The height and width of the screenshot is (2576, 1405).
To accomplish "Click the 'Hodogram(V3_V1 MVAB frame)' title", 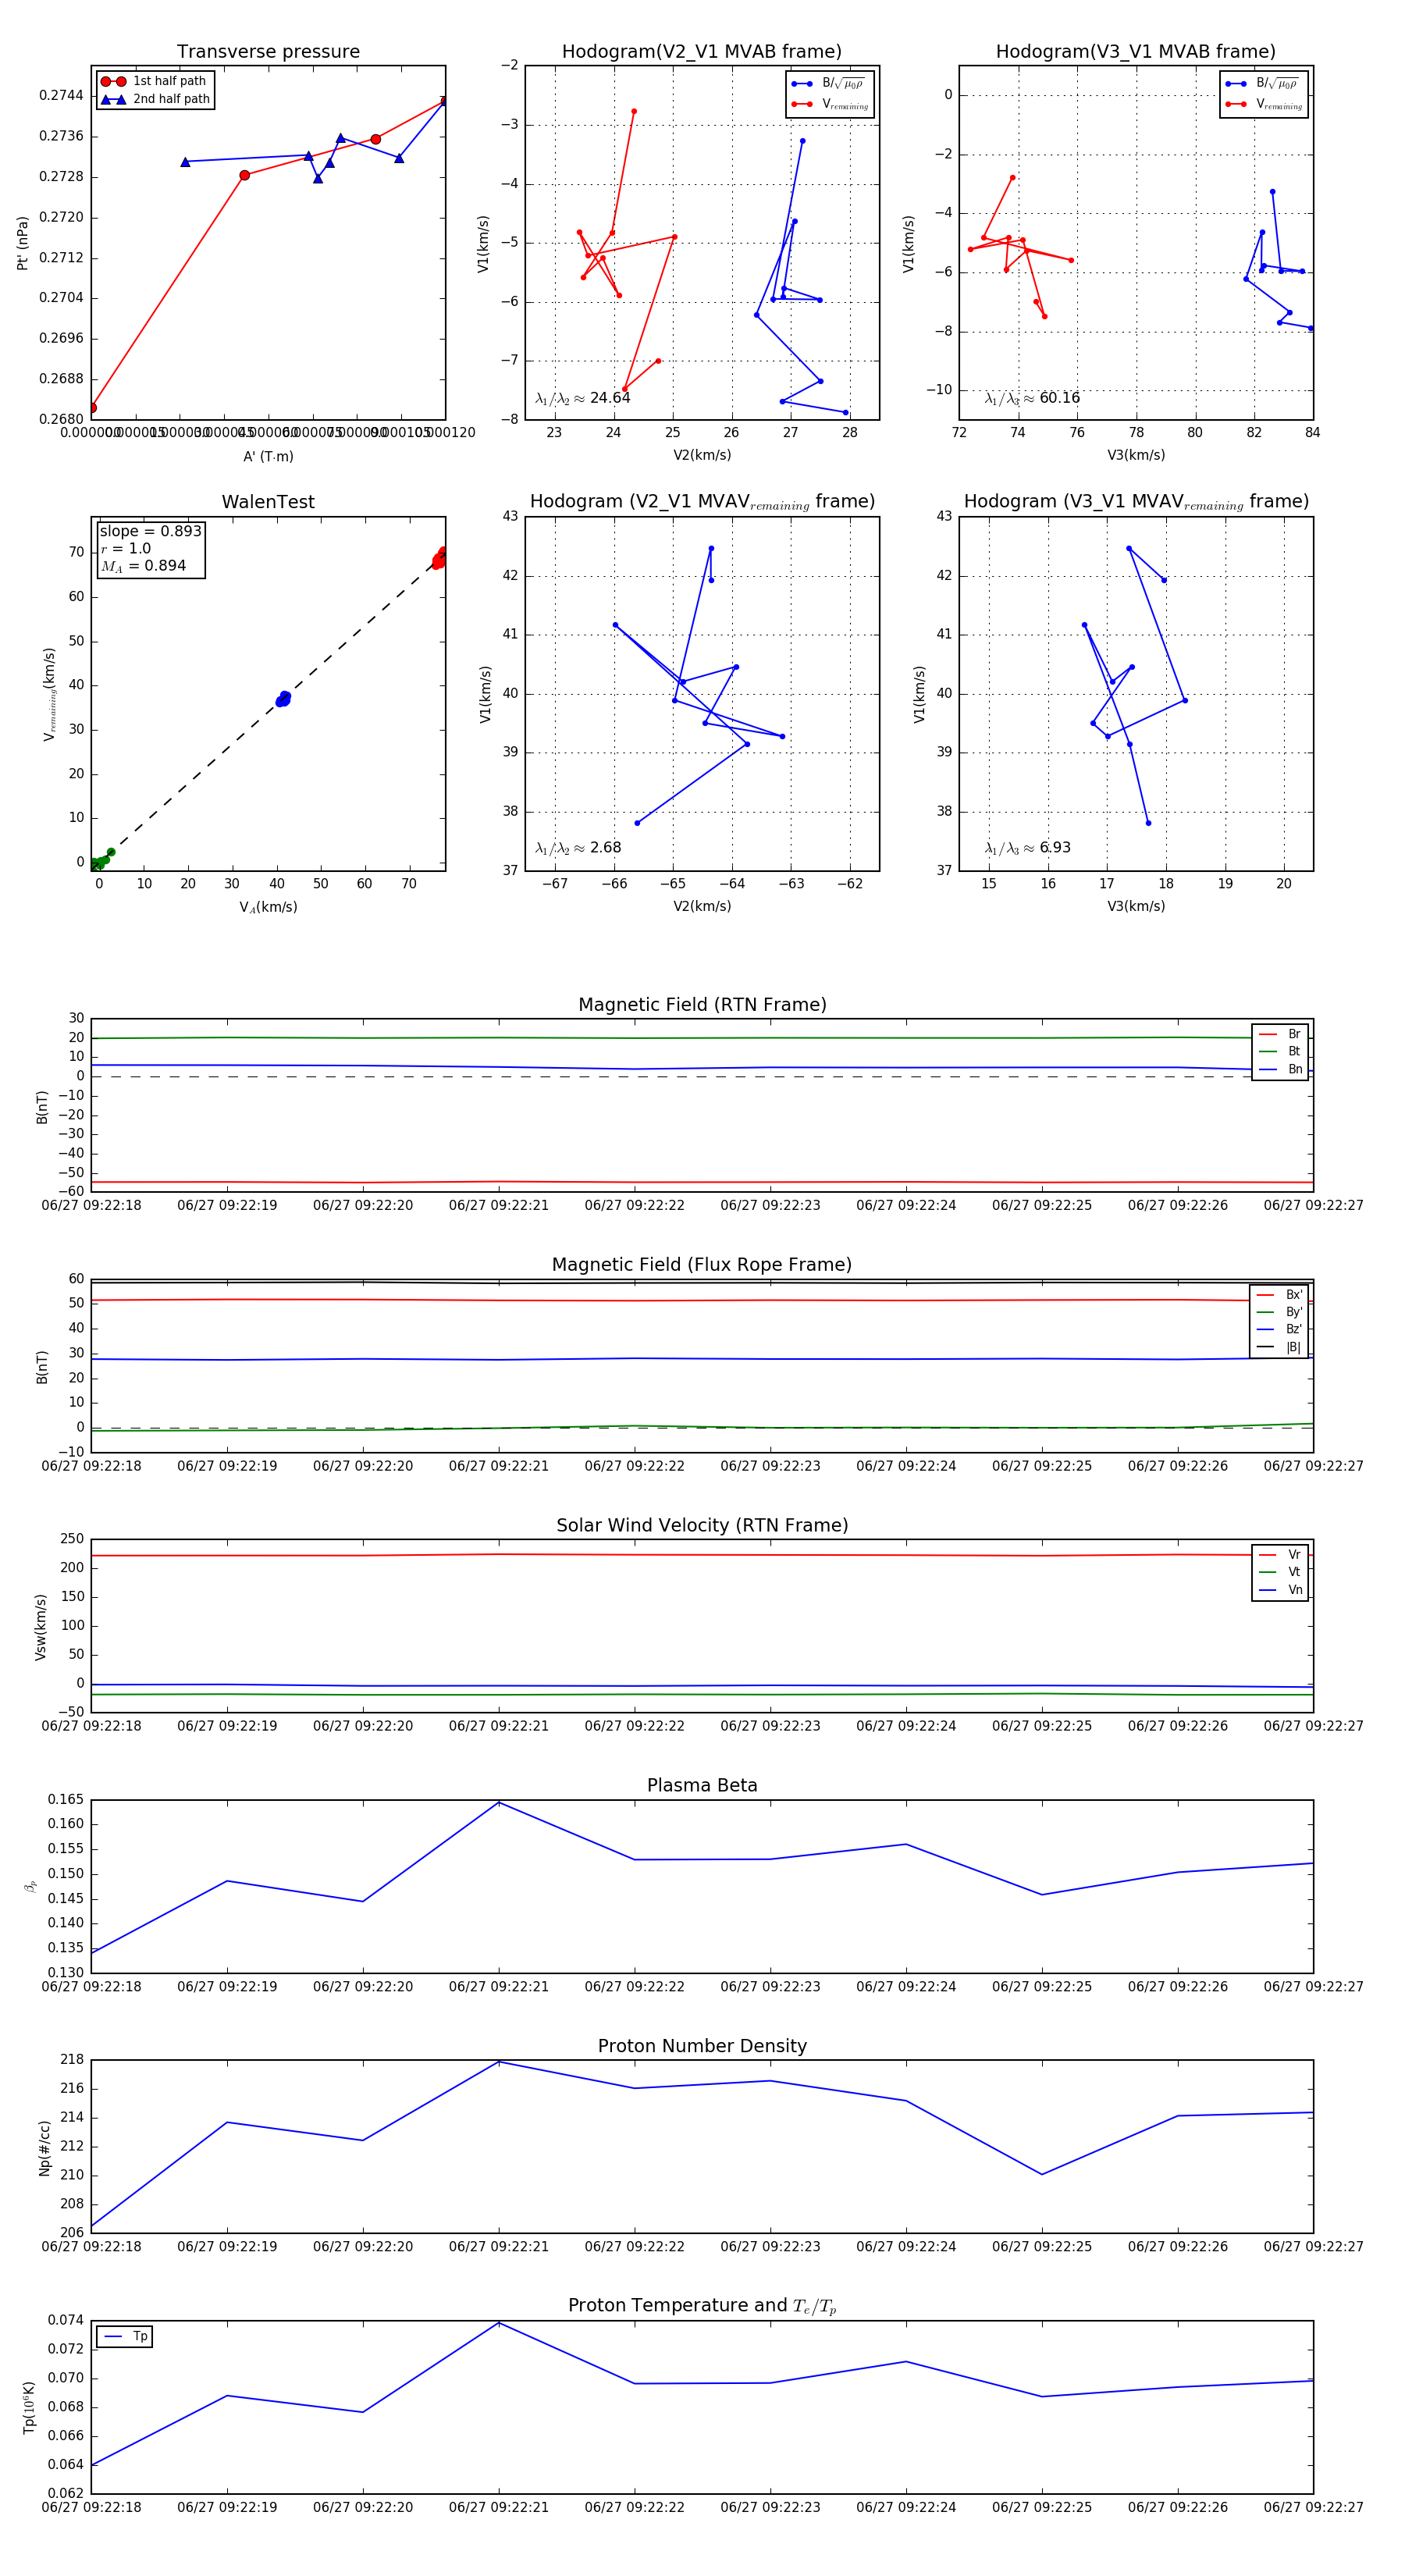I will [x=1136, y=51].
